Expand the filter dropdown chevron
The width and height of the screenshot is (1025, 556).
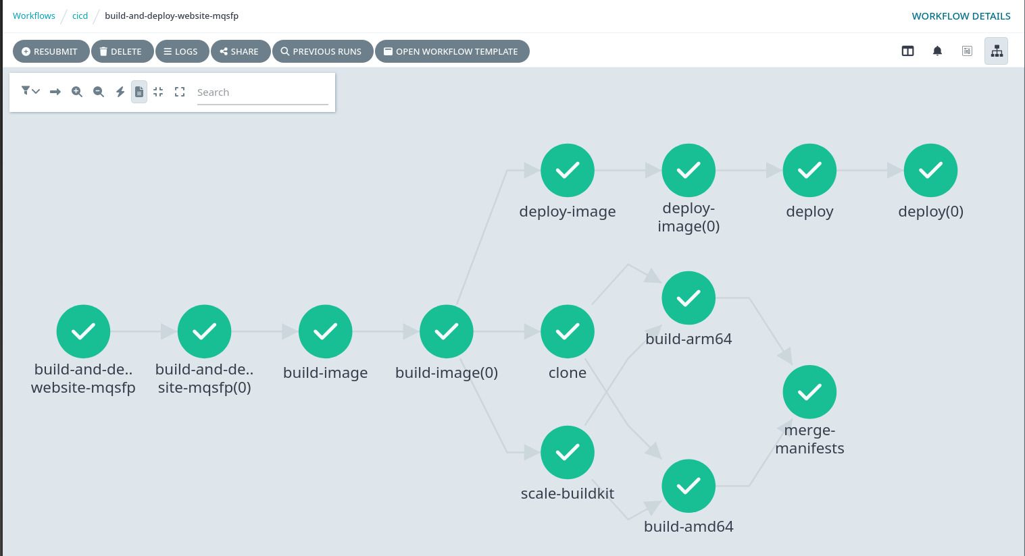point(36,92)
